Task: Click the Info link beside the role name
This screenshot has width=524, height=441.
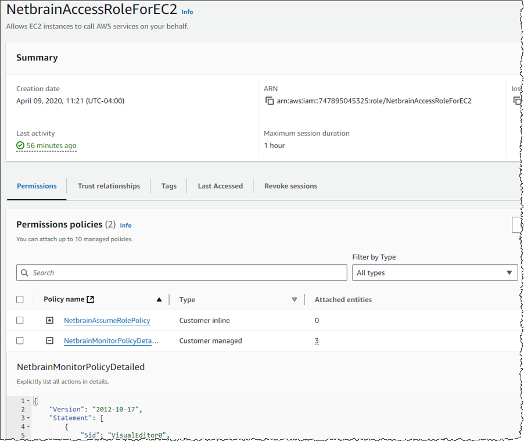Action: [187, 12]
